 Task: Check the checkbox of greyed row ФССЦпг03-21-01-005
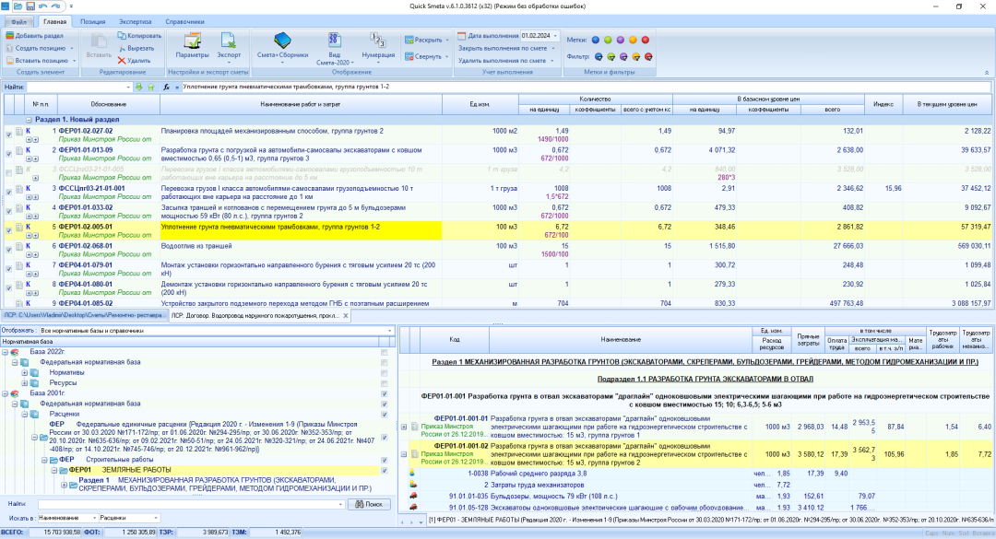9,172
